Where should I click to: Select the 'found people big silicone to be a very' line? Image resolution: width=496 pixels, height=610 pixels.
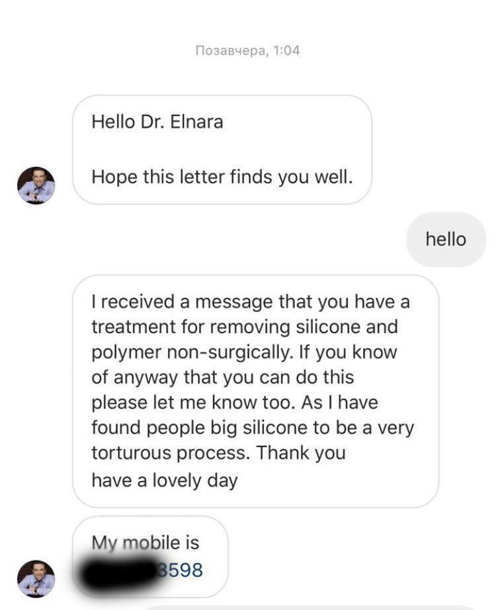click(x=253, y=428)
